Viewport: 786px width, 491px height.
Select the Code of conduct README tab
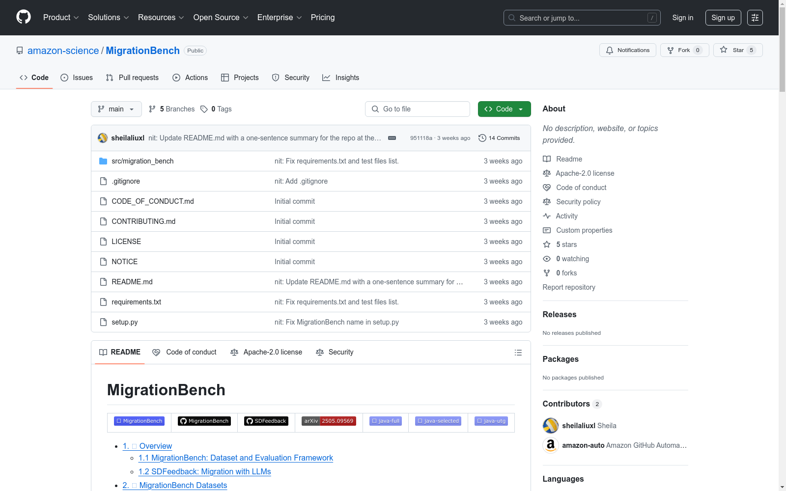click(x=185, y=352)
